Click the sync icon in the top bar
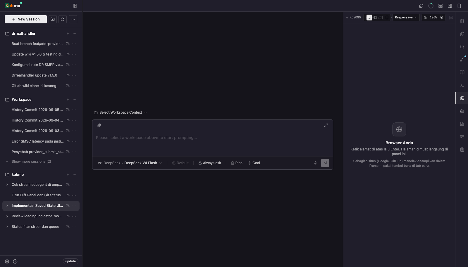468x267 pixels. (x=421, y=6)
